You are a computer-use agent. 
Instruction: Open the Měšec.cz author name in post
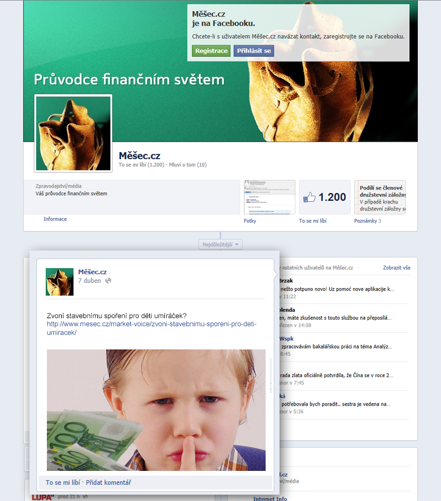(x=93, y=272)
